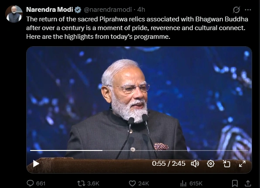
Task: Open the three-dot more options menu
Action: [x=248, y=10]
